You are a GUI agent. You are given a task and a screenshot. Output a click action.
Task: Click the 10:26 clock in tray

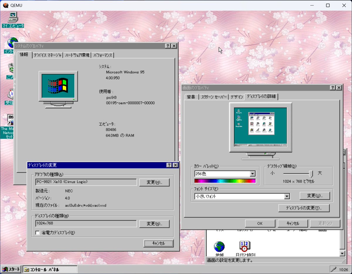[x=343, y=269]
